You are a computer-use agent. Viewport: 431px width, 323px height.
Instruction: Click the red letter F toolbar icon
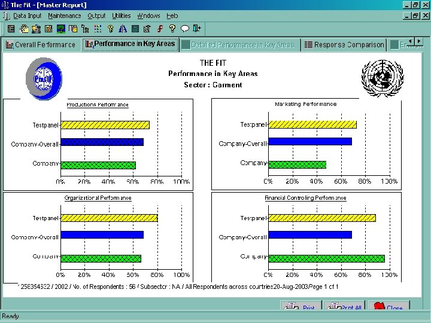tap(160, 29)
